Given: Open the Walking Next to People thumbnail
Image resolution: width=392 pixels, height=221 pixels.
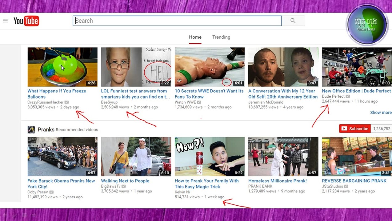Looking at the screenshot, I should (136, 157).
